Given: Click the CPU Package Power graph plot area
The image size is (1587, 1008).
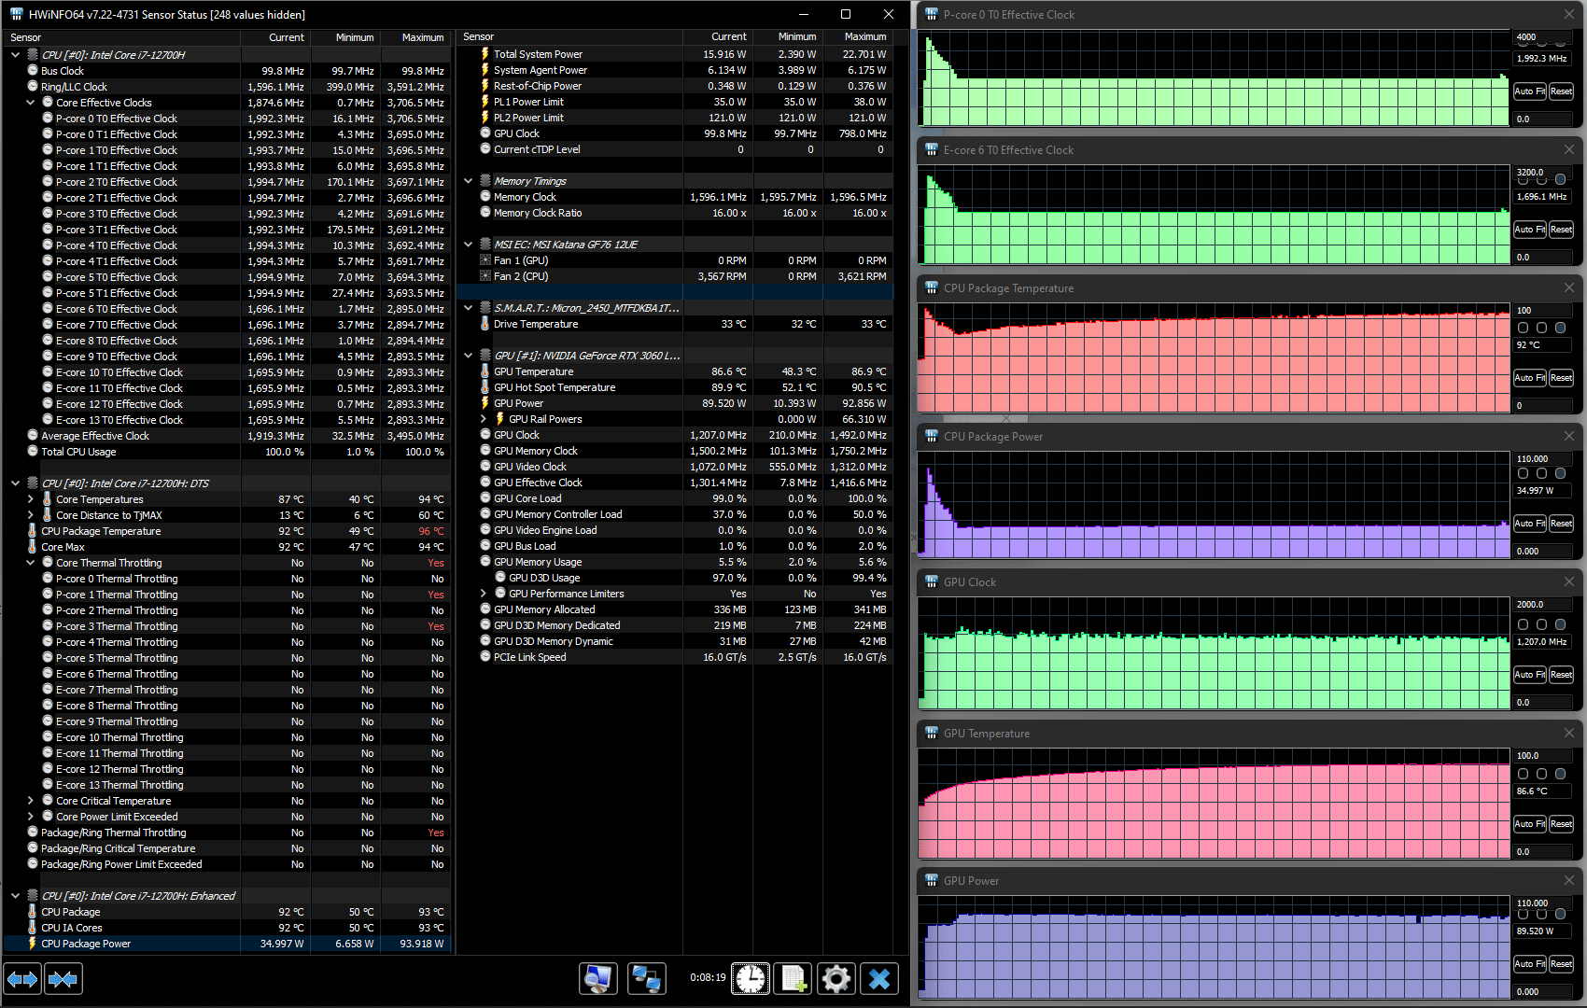Looking at the screenshot, I should [1214, 505].
